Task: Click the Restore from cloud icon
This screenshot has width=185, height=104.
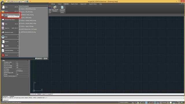Action: 3,20
